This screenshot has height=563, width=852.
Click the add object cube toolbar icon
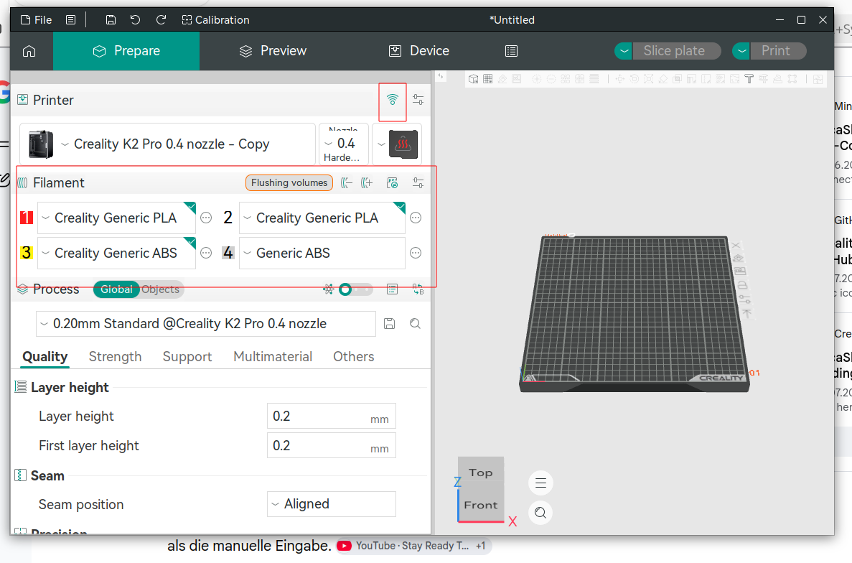point(473,79)
